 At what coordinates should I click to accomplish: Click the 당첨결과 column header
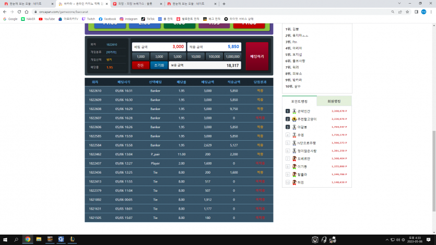pos(260,82)
